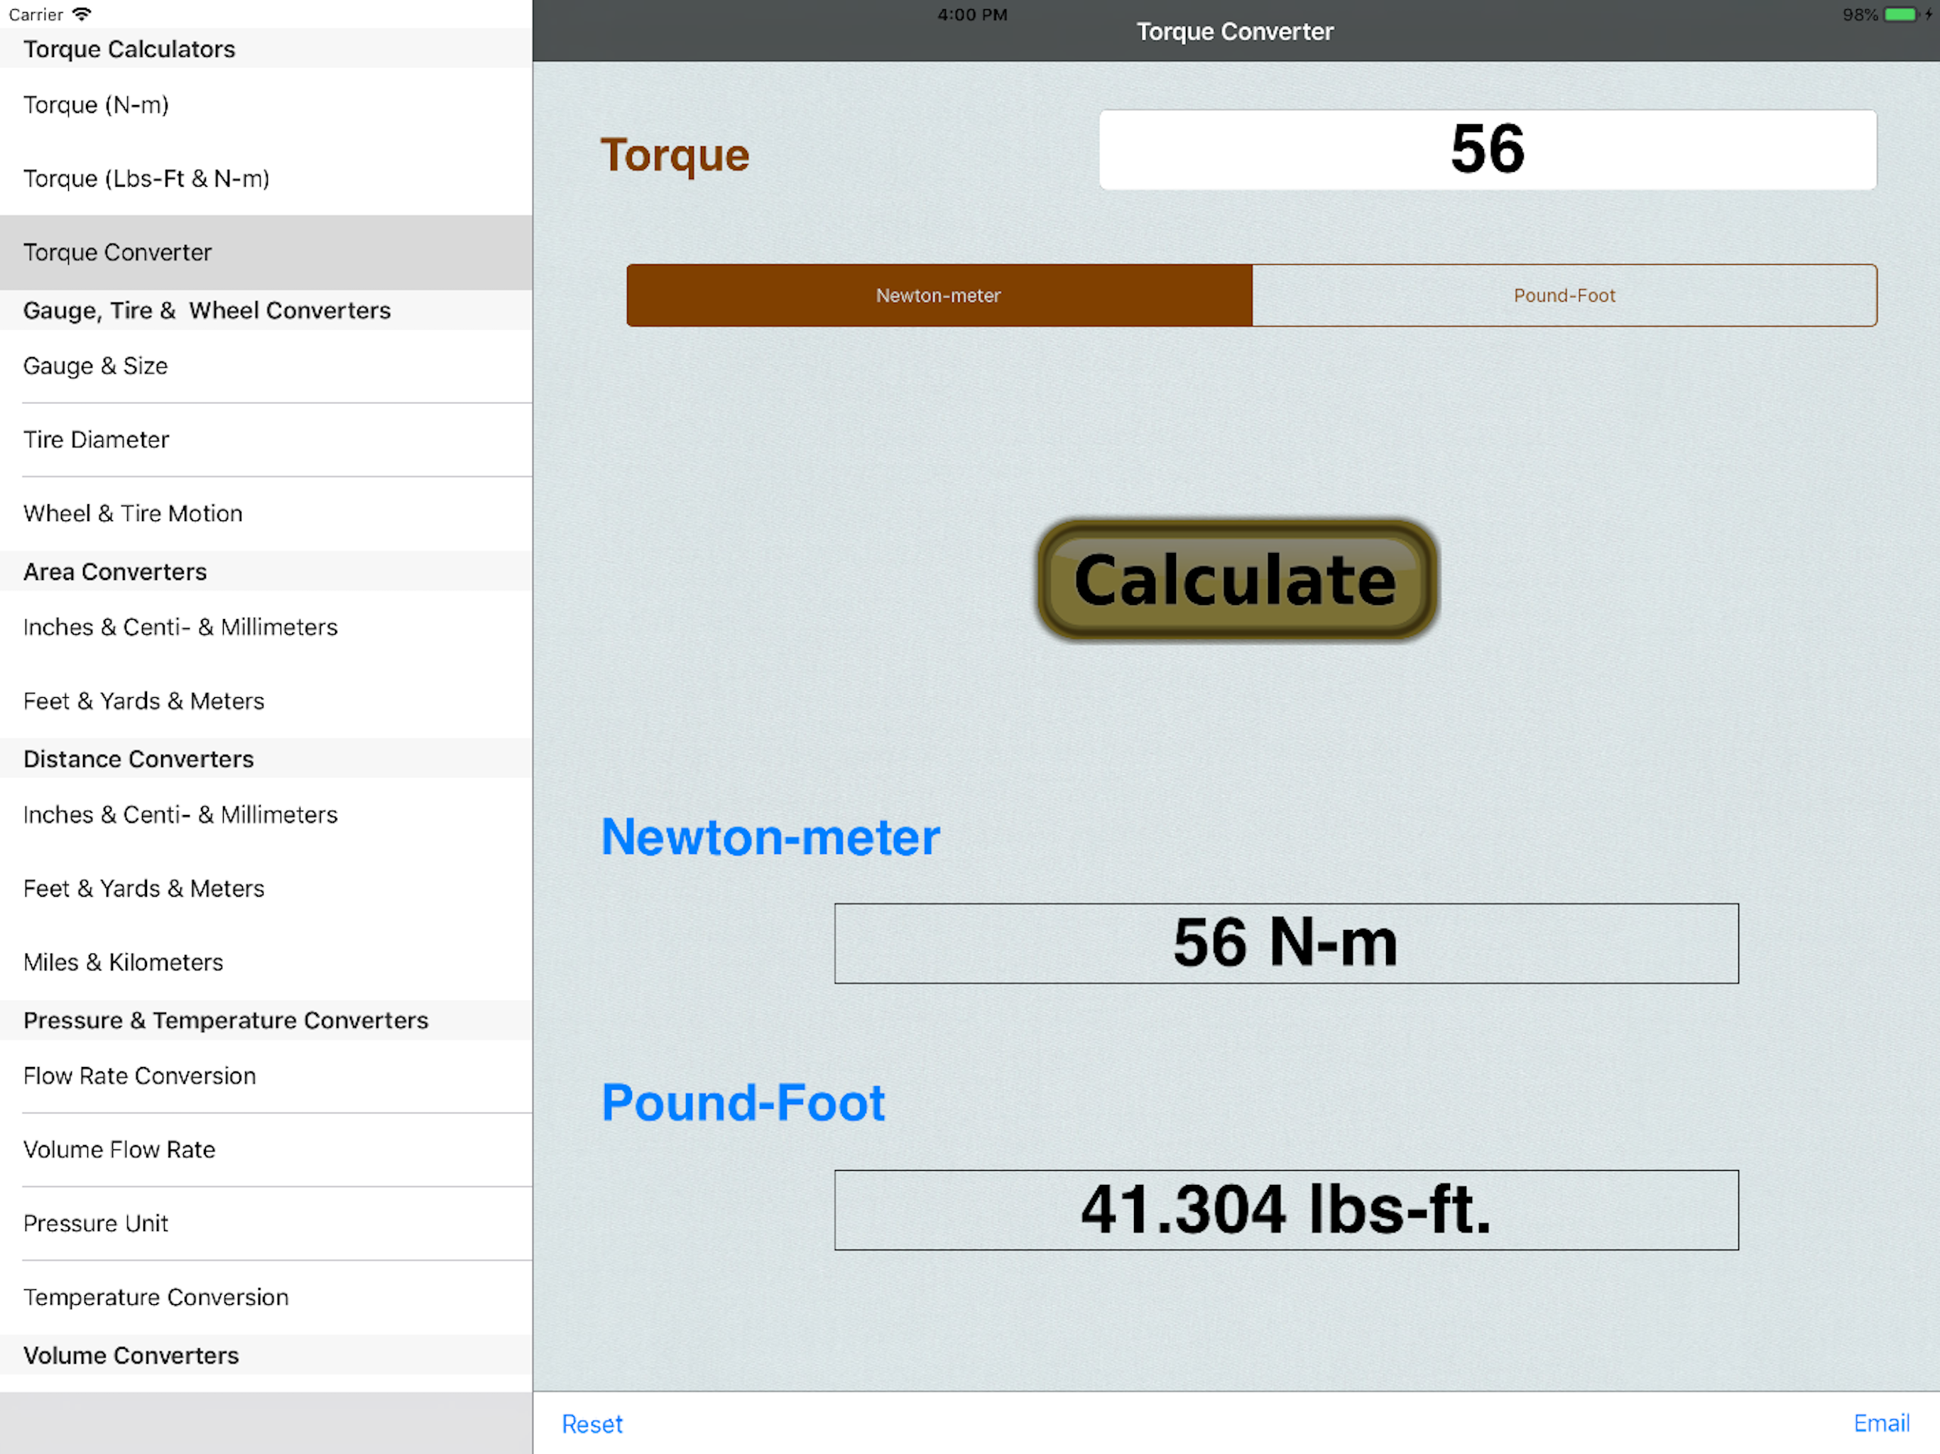This screenshot has width=1940, height=1454.
Task: Switch to the Pound-Foot segment
Action: click(1564, 295)
